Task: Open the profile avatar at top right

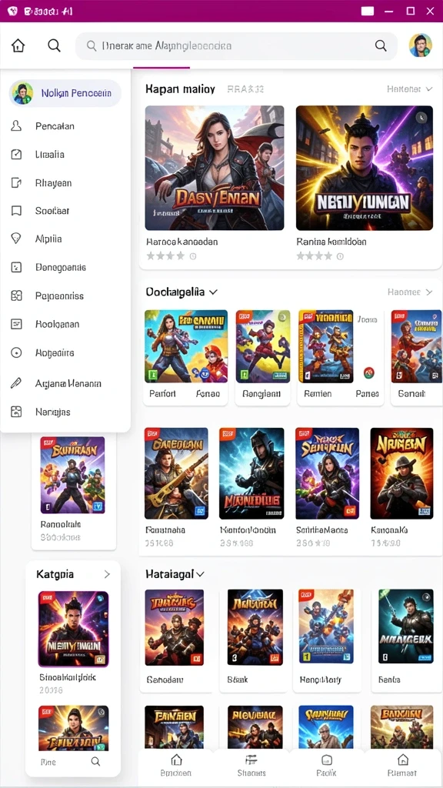Action: point(421,45)
